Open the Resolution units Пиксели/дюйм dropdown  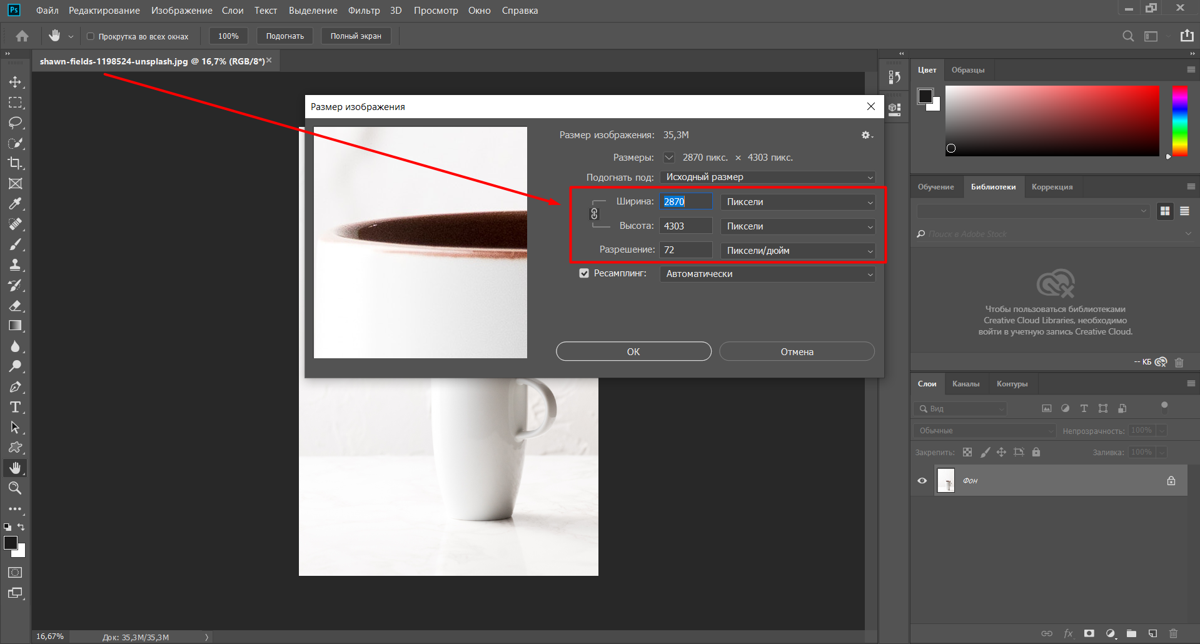click(x=798, y=250)
